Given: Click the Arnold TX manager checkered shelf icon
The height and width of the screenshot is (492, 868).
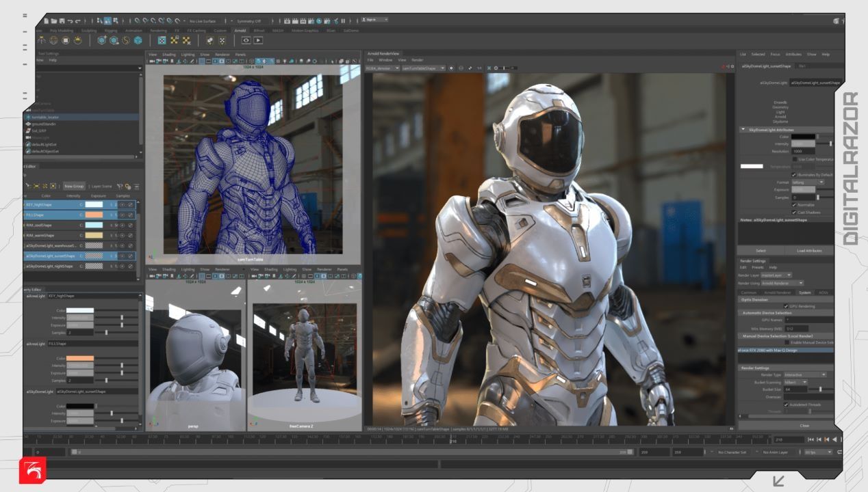Looking at the screenshot, I should (162, 40).
